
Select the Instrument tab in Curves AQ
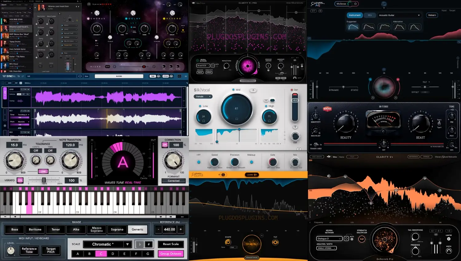pyautogui.click(x=355, y=15)
